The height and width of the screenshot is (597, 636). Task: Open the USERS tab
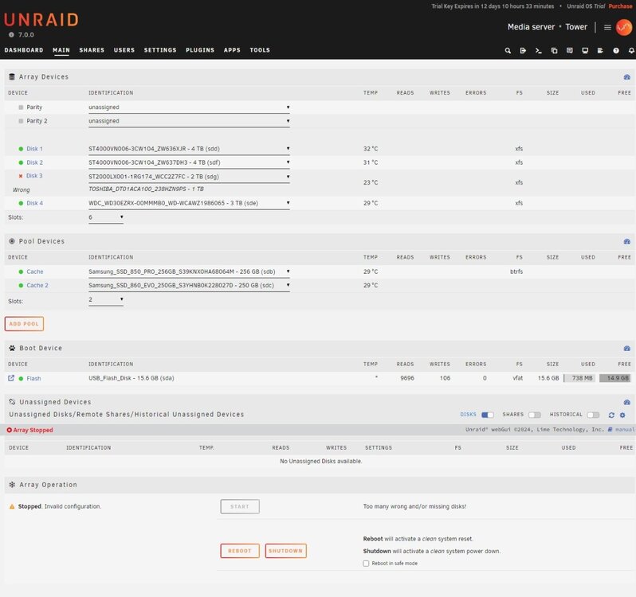coord(124,50)
